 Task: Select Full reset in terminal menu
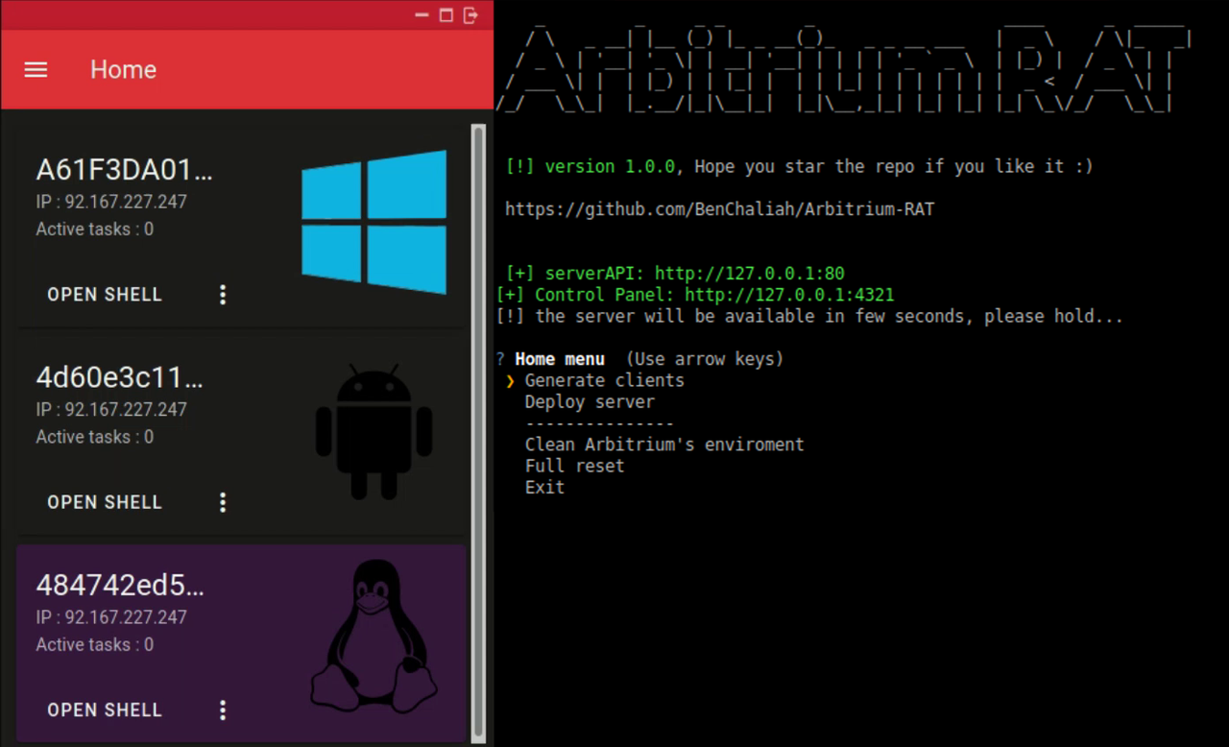coord(574,466)
